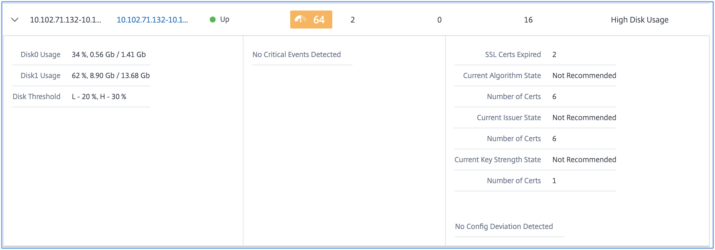Select the Current Issuer State label
Image resolution: width=715 pixels, height=250 pixels.
509,117
